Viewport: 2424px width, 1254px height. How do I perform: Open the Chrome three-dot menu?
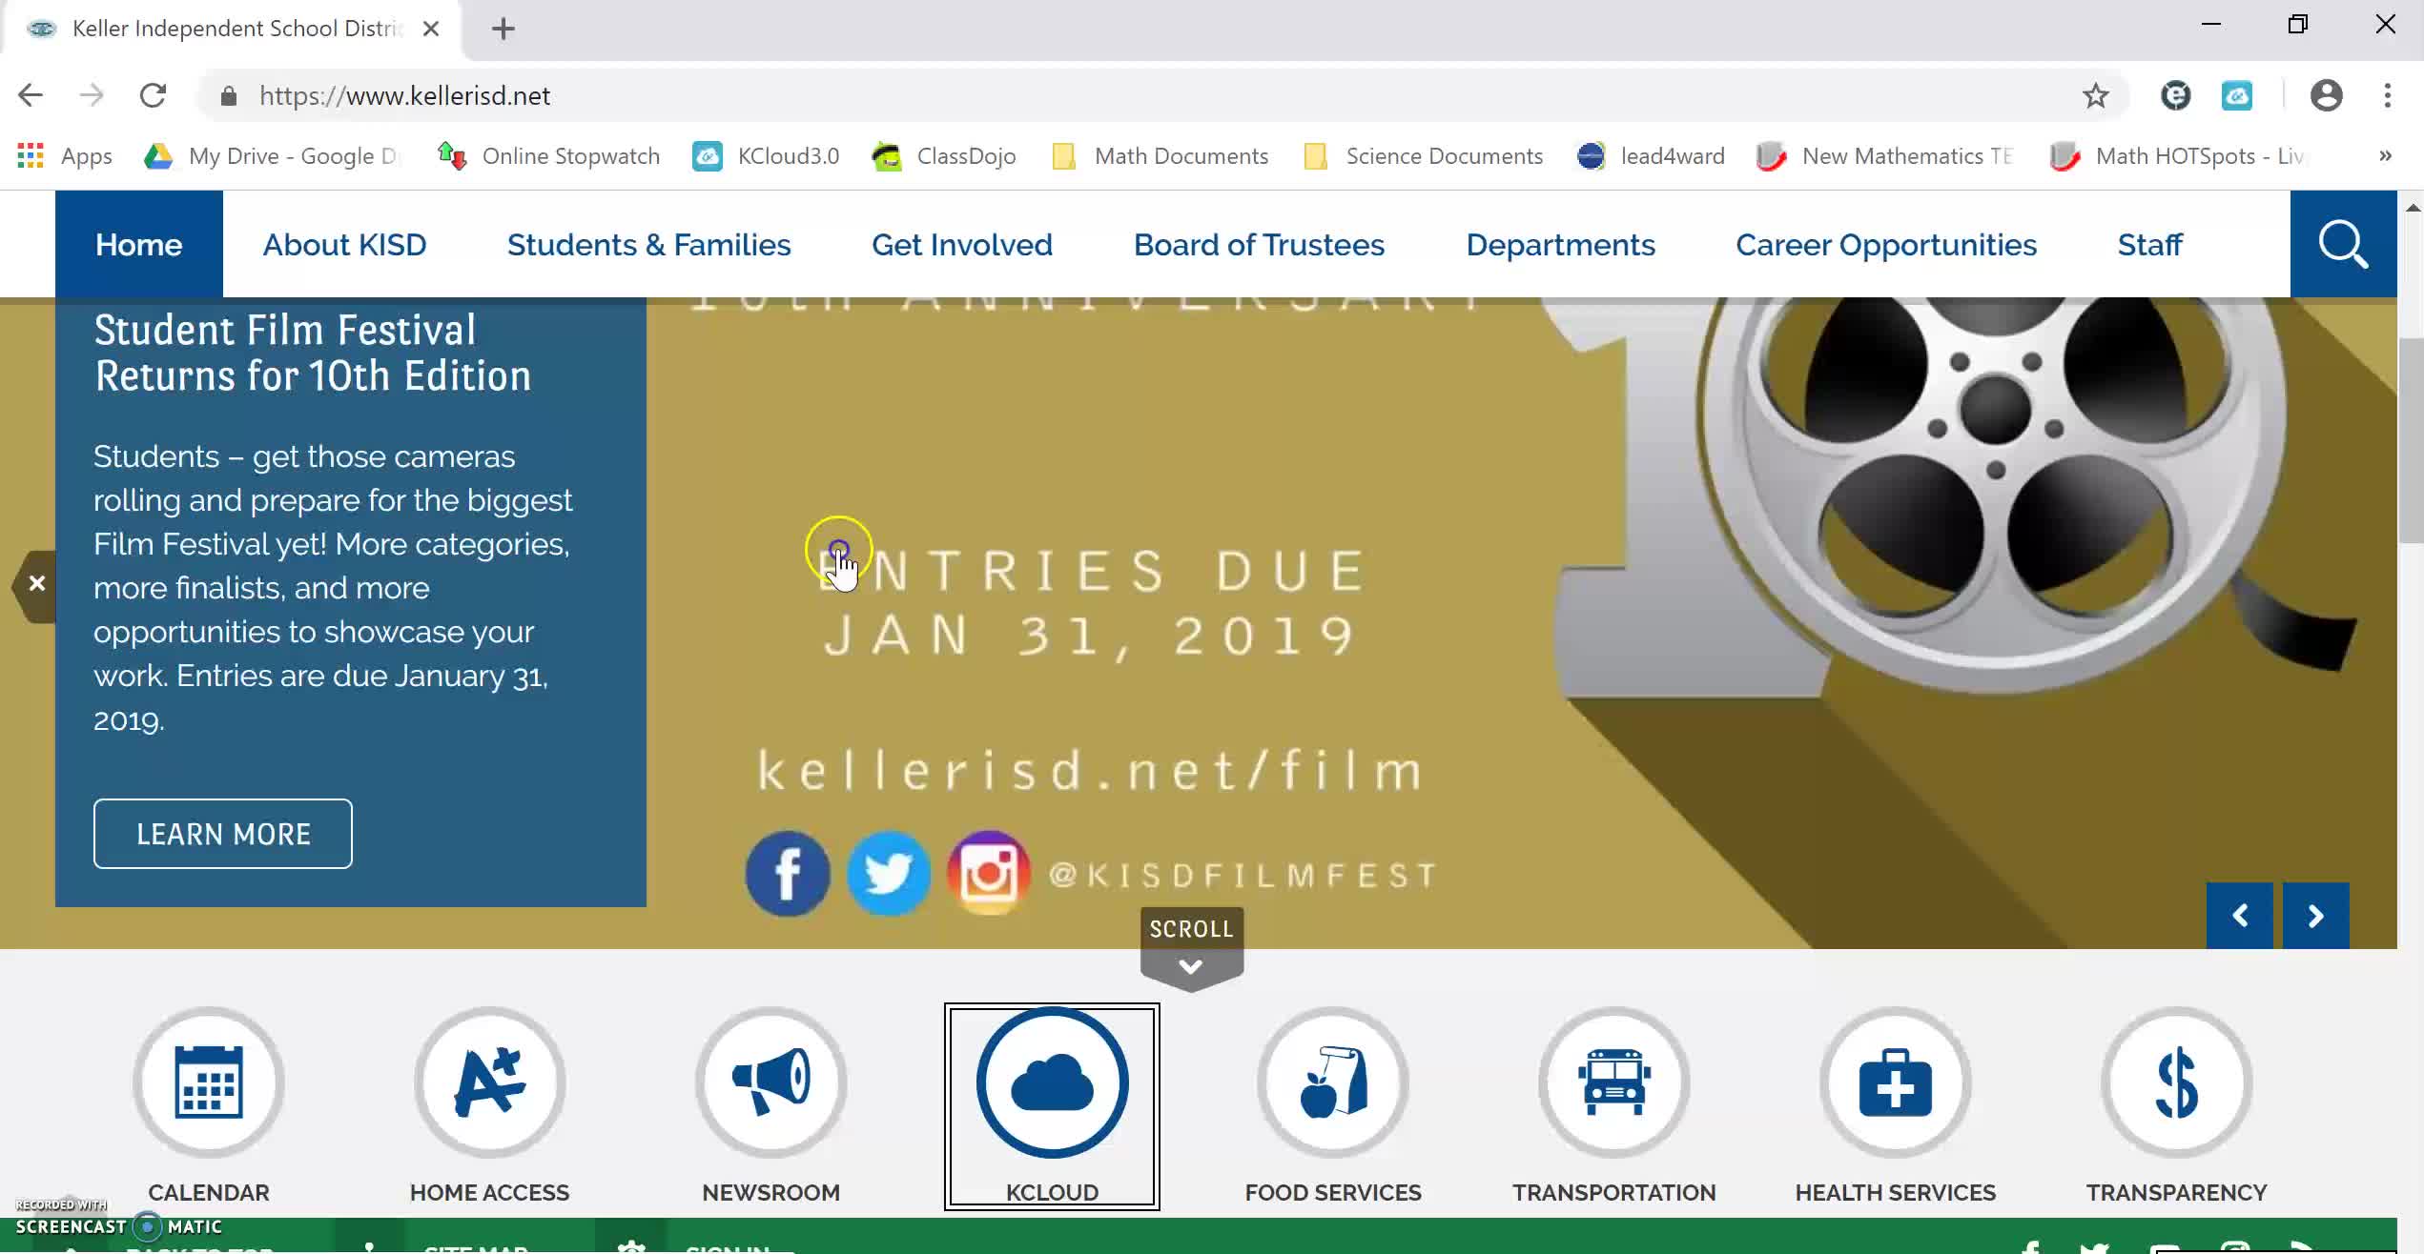[x=2387, y=95]
